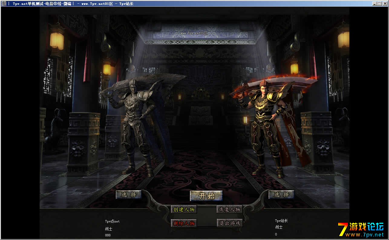Click the level value 888
Viewport: 389px width, 240px height.
[108, 235]
